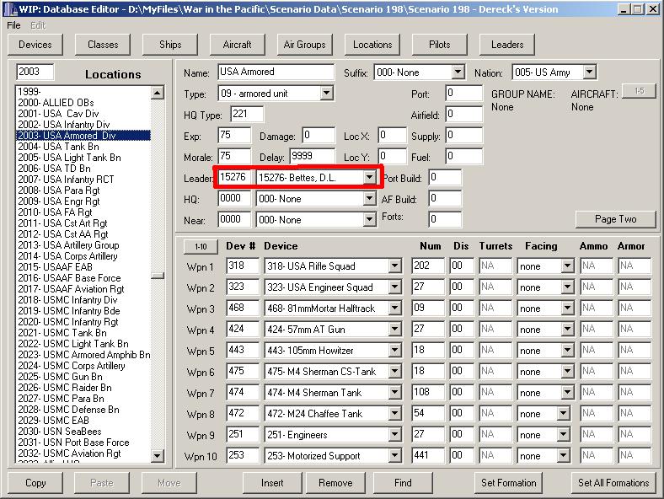This screenshot has width=664, height=499.
Task: Click the Page Two button
Action: point(615,219)
